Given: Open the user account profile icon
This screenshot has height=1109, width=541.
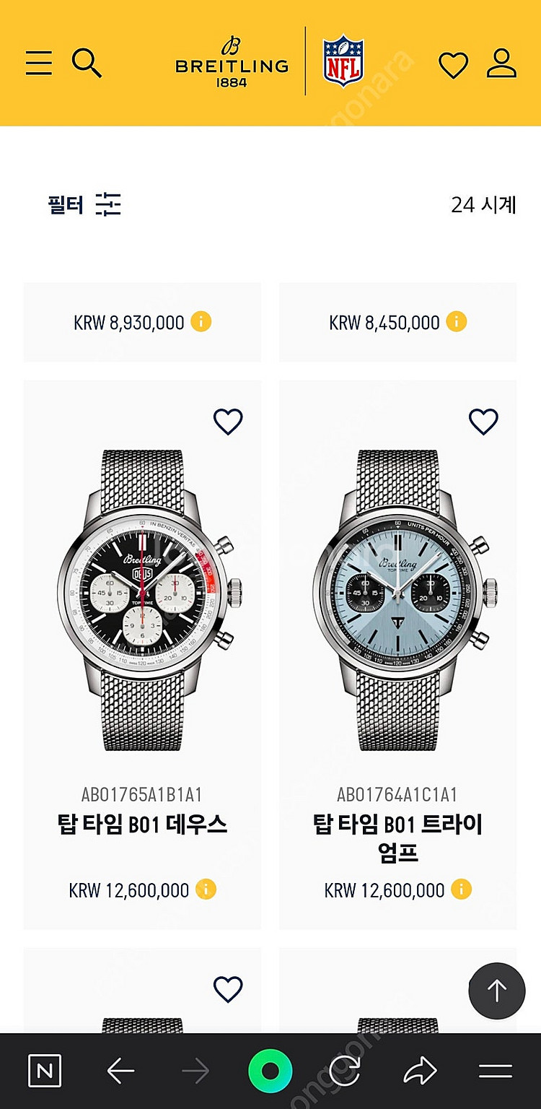Looking at the screenshot, I should point(501,64).
